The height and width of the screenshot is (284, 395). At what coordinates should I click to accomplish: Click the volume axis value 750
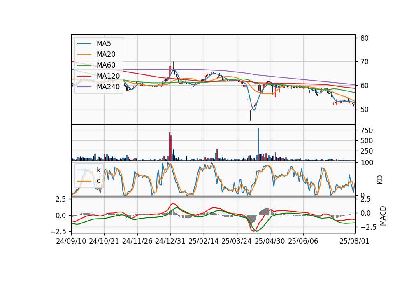[367, 130]
